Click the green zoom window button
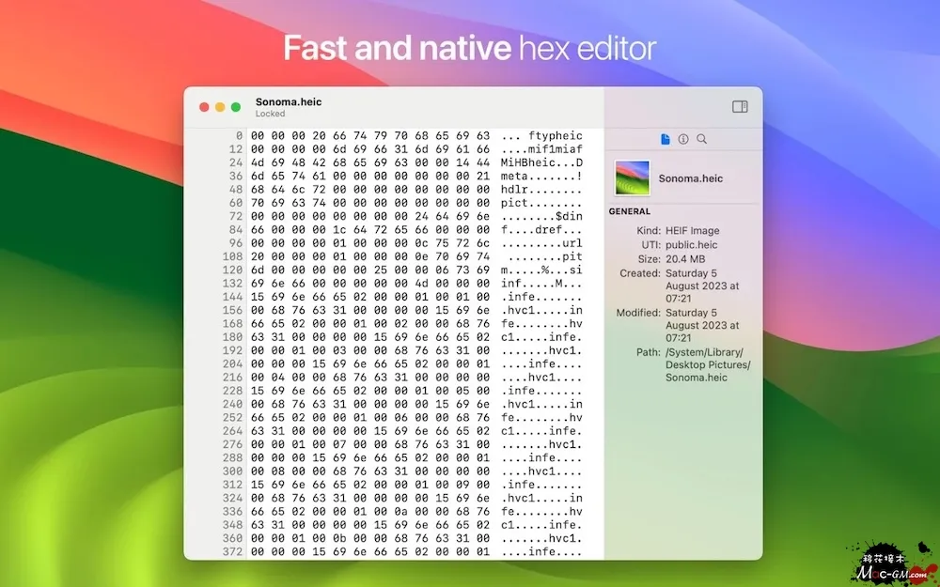The width and height of the screenshot is (940, 587). [236, 107]
